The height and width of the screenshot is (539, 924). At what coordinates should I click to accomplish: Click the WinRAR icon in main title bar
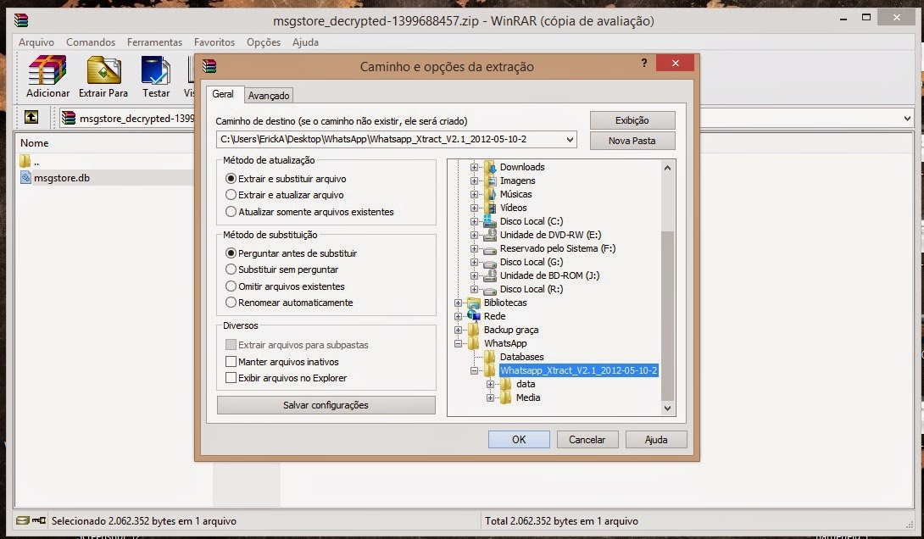coord(22,20)
